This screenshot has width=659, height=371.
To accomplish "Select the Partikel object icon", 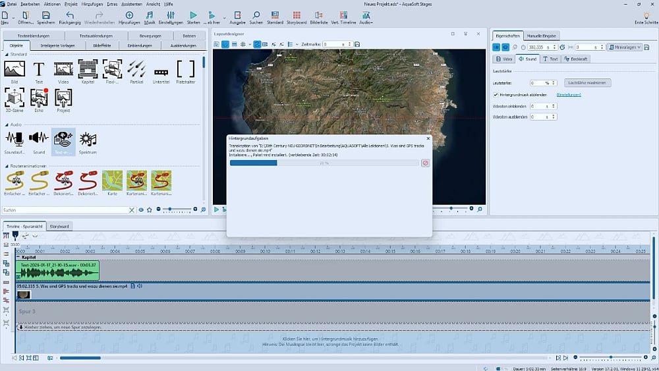I will (x=137, y=69).
